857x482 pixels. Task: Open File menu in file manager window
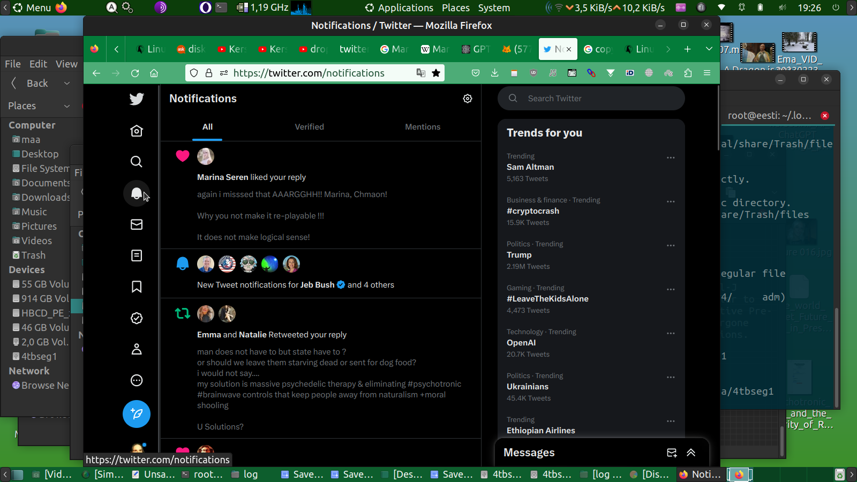(x=13, y=64)
